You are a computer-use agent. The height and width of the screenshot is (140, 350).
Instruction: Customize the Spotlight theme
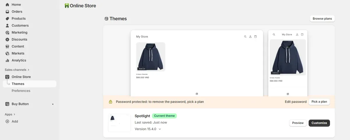319,123
